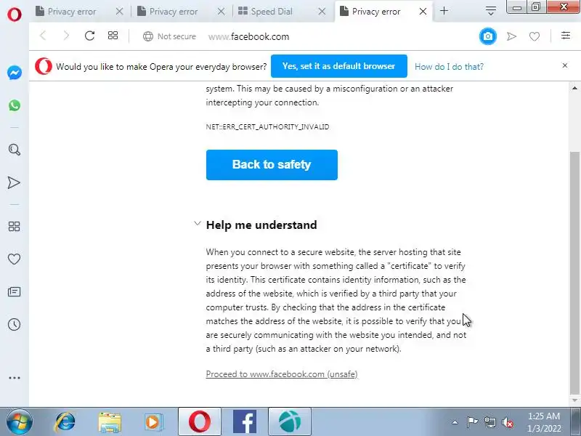Click Back to safety button

point(272,165)
